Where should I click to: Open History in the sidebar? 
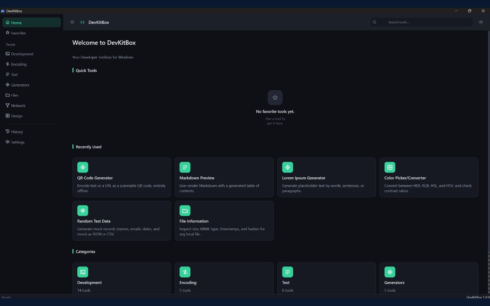tap(31, 132)
